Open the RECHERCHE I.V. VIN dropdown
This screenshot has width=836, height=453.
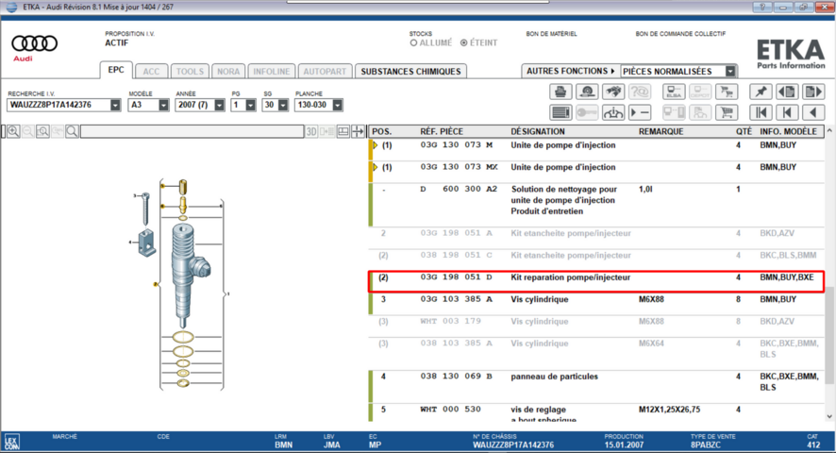point(115,105)
